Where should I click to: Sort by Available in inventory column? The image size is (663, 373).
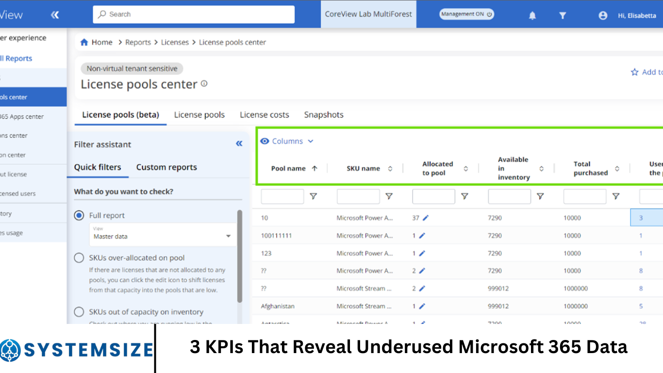pos(541,169)
